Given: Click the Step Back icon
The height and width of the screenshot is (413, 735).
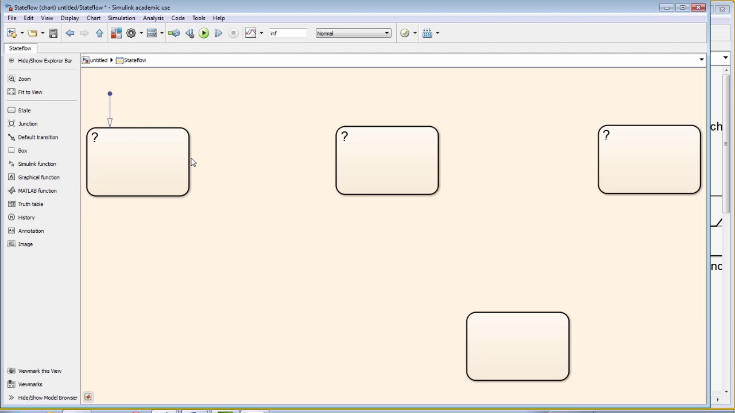Looking at the screenshot, I should [189, 33].
